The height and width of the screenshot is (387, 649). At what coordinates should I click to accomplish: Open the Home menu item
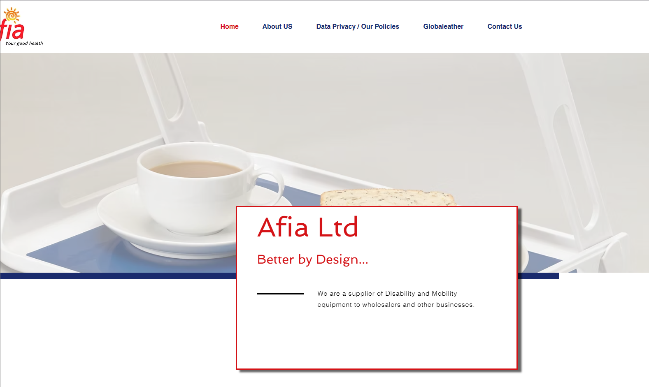coord(229,26)
